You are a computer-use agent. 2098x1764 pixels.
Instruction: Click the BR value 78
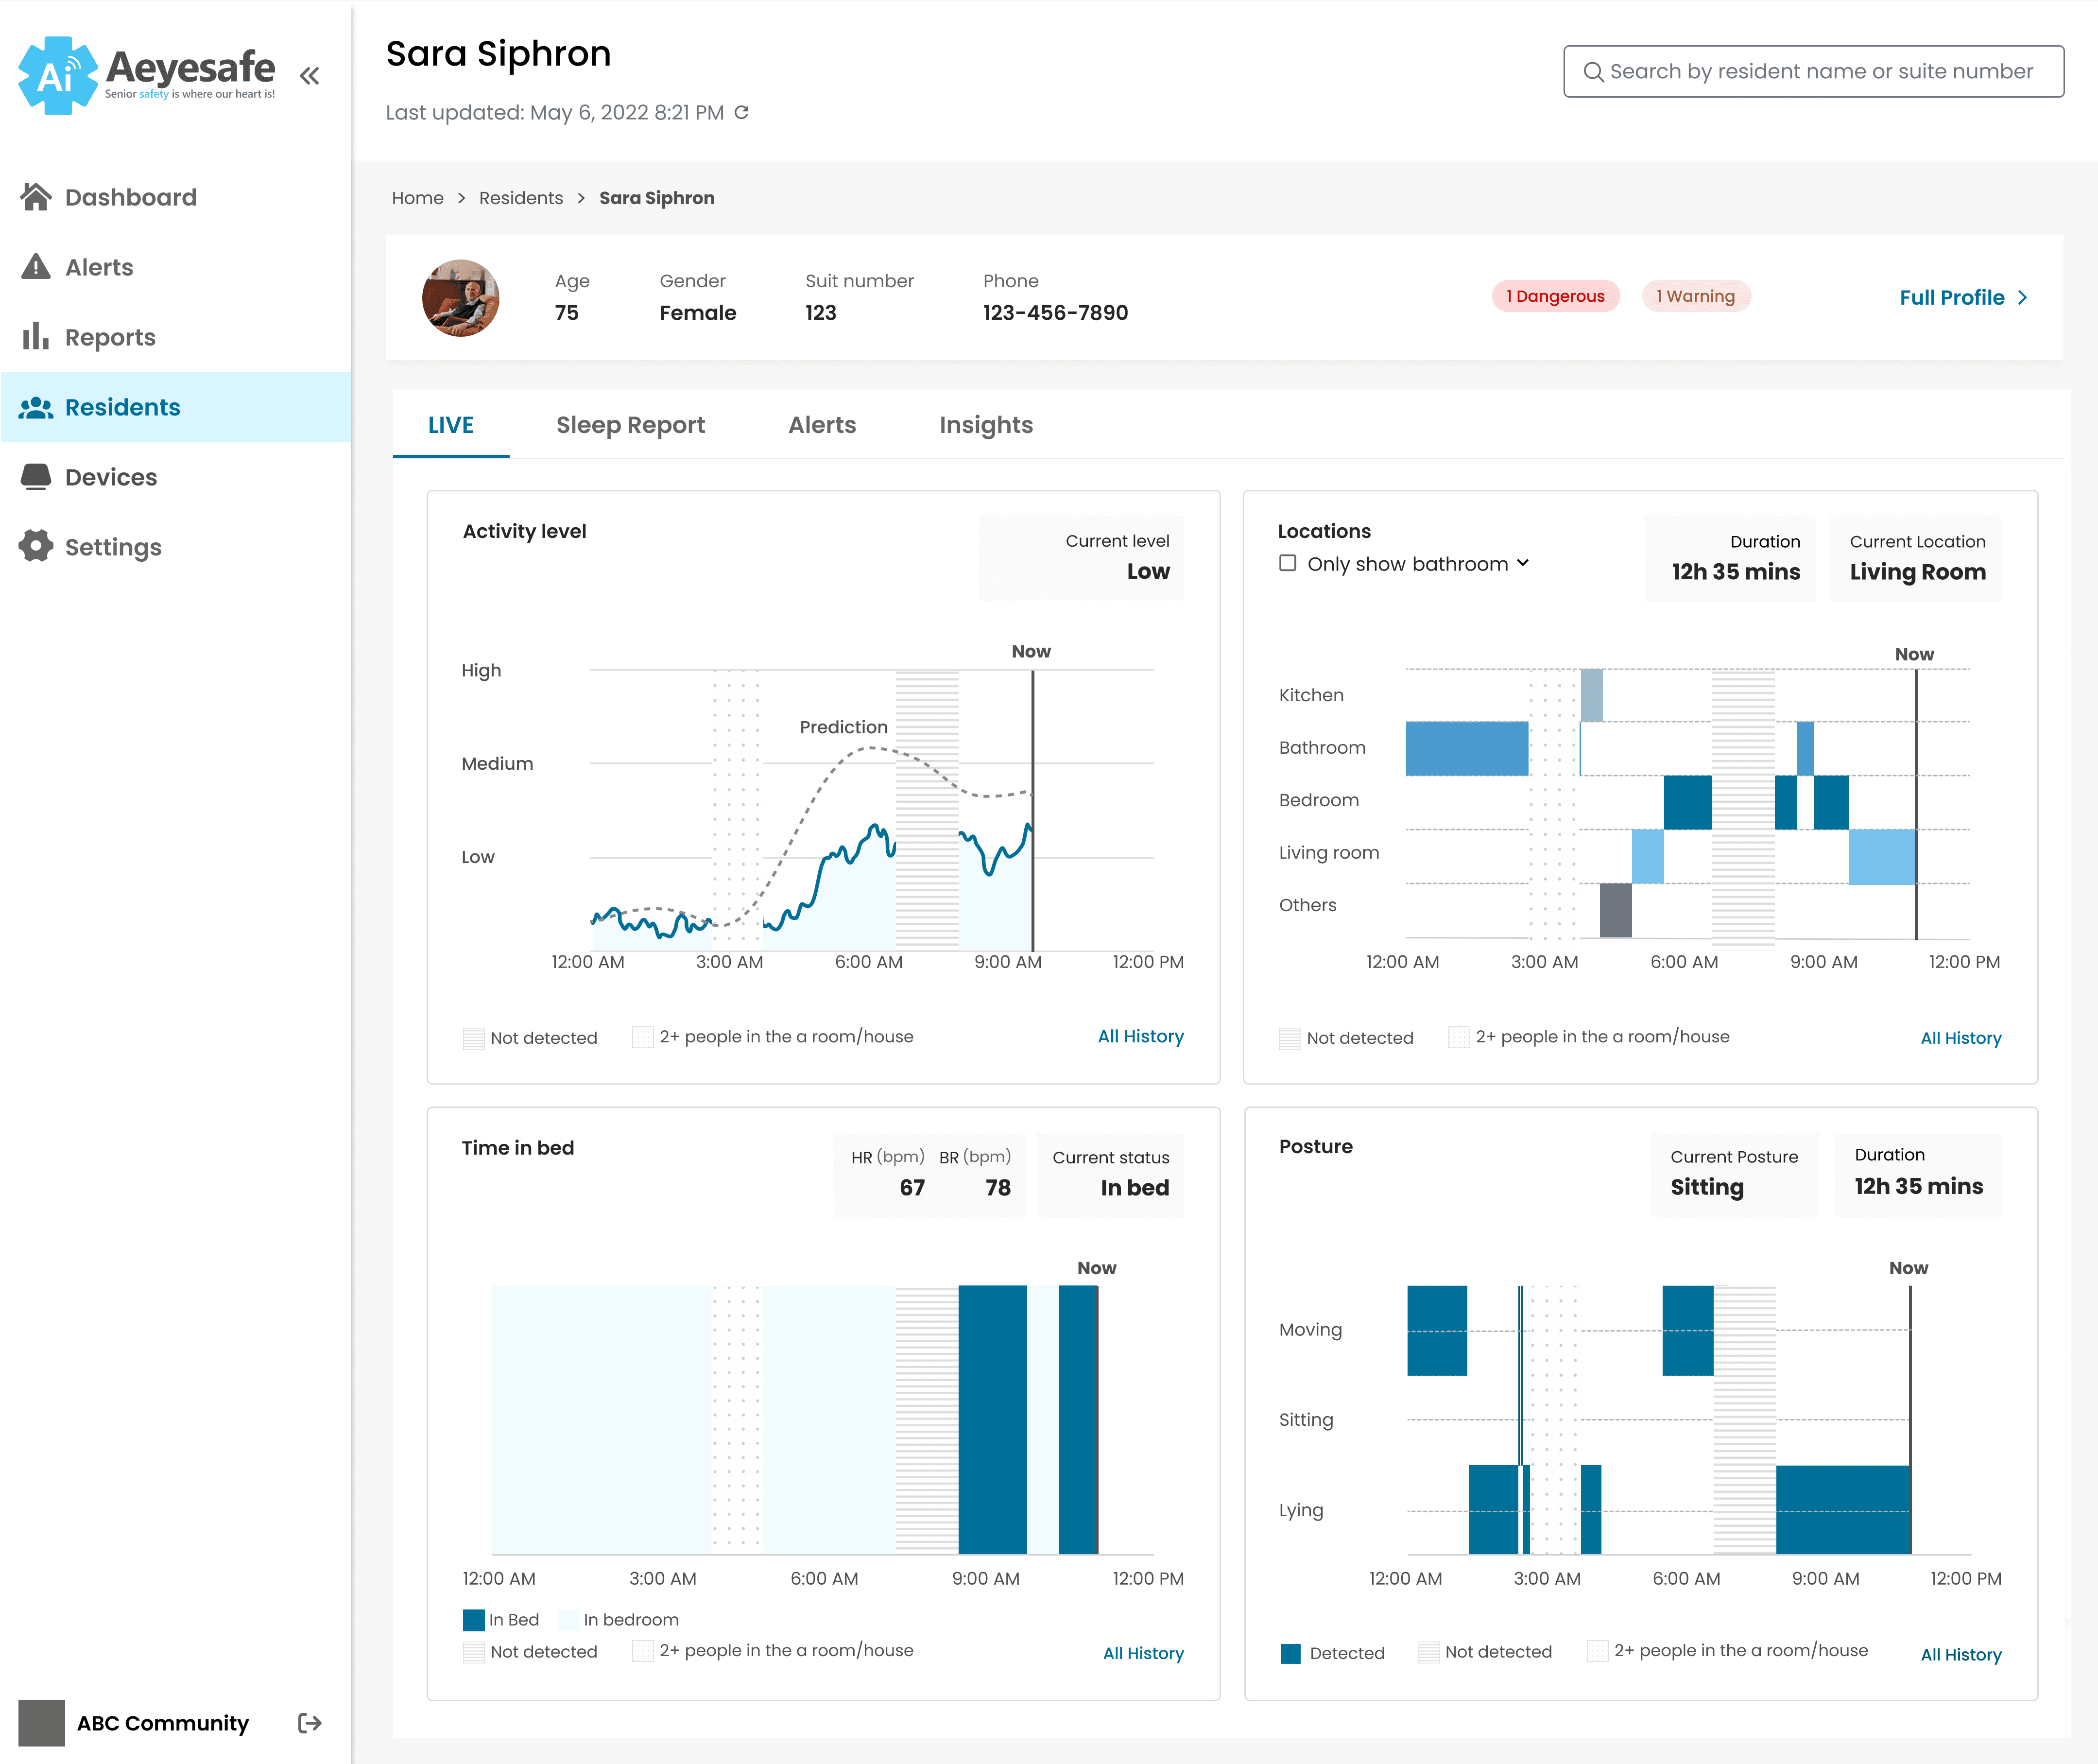click(x=997, y=1187)
